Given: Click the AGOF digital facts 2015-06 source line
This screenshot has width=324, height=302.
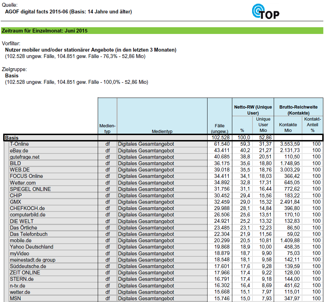Looking at the screenshot, I should [68, 12].
